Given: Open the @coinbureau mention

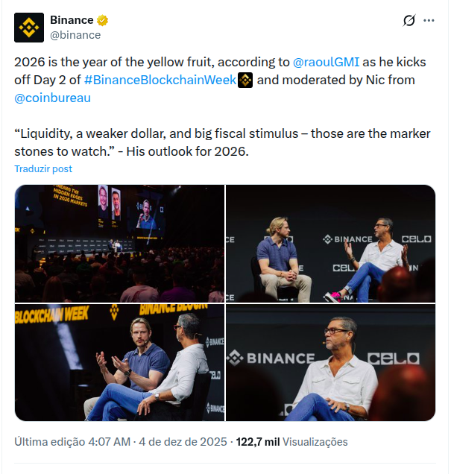Looking at the screenshot, I should (51, 97).
